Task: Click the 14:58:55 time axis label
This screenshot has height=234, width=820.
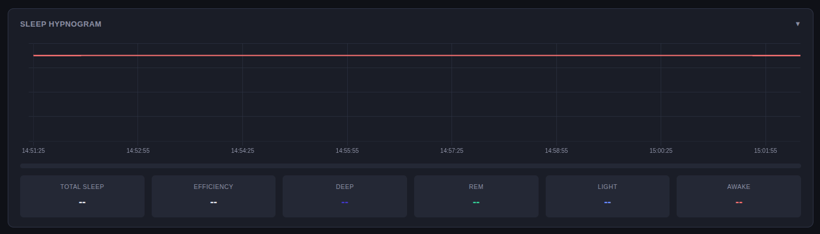Action: [556, 151]
